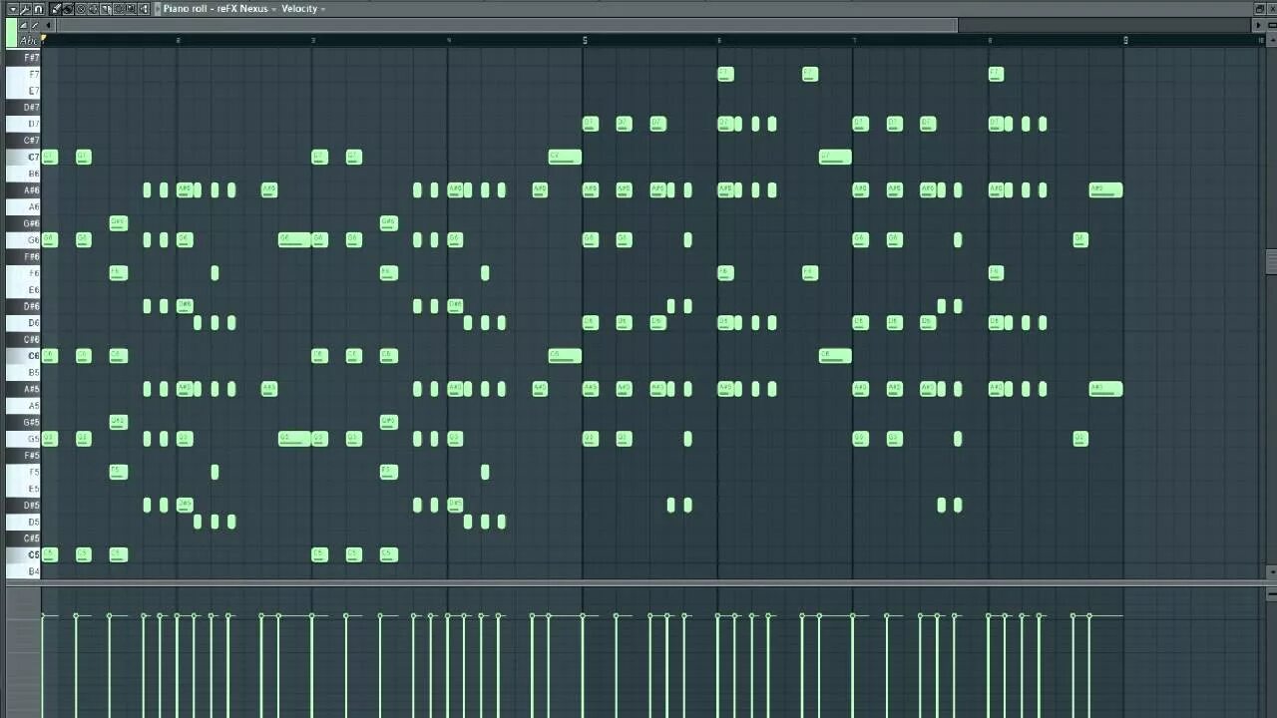Screen dimensions: 1277x718
Task: Select the Draw pencil tool
Action: [x=56, y=9]
